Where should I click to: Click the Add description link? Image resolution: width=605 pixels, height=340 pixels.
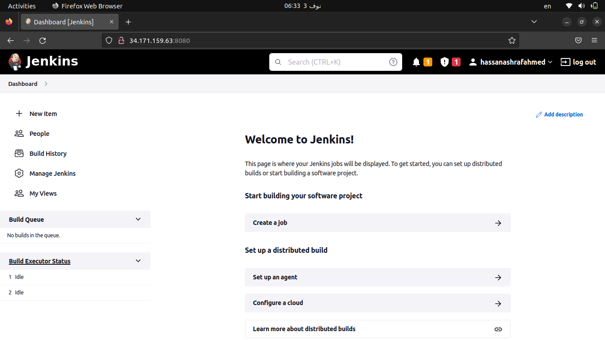pyautogui.click(x=559, y=114)
